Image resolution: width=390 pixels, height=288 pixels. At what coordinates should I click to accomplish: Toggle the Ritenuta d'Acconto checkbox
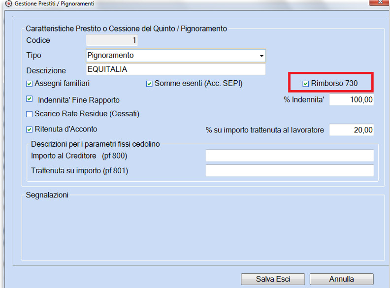click(30, 129)
